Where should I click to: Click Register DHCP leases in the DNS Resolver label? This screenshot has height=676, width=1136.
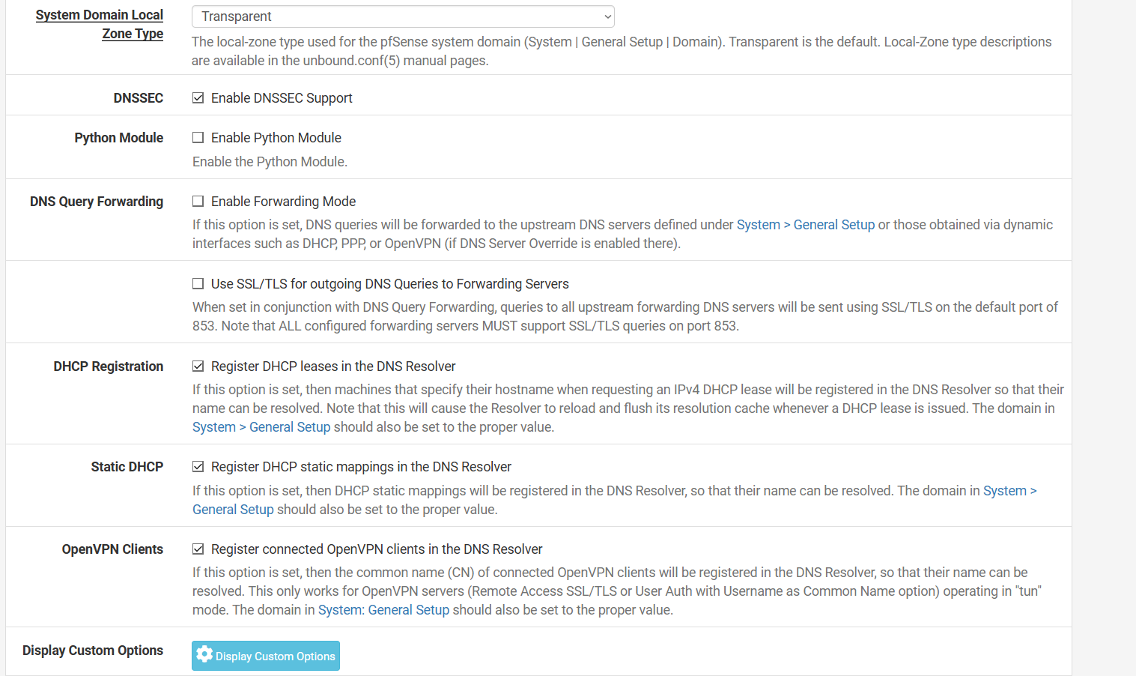point(333,366)
